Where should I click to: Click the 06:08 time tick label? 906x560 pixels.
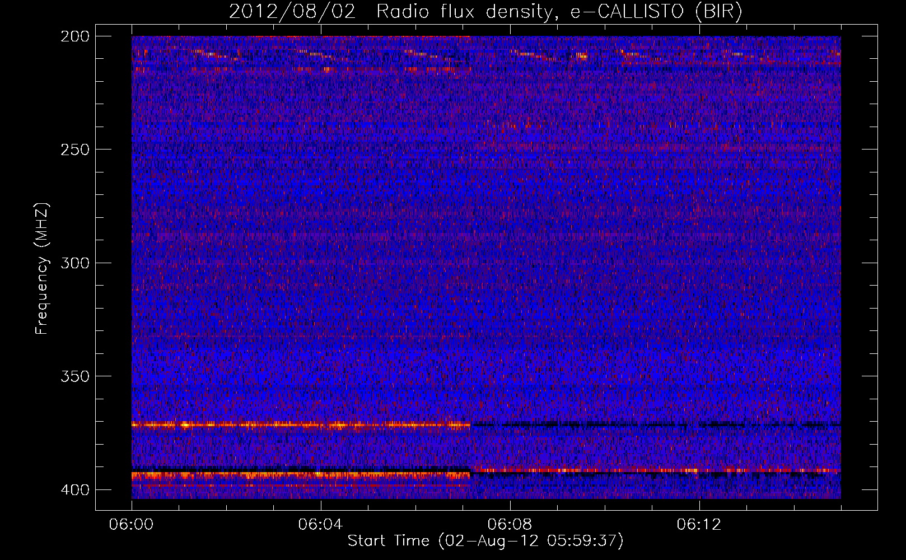[x=510, y=524]
